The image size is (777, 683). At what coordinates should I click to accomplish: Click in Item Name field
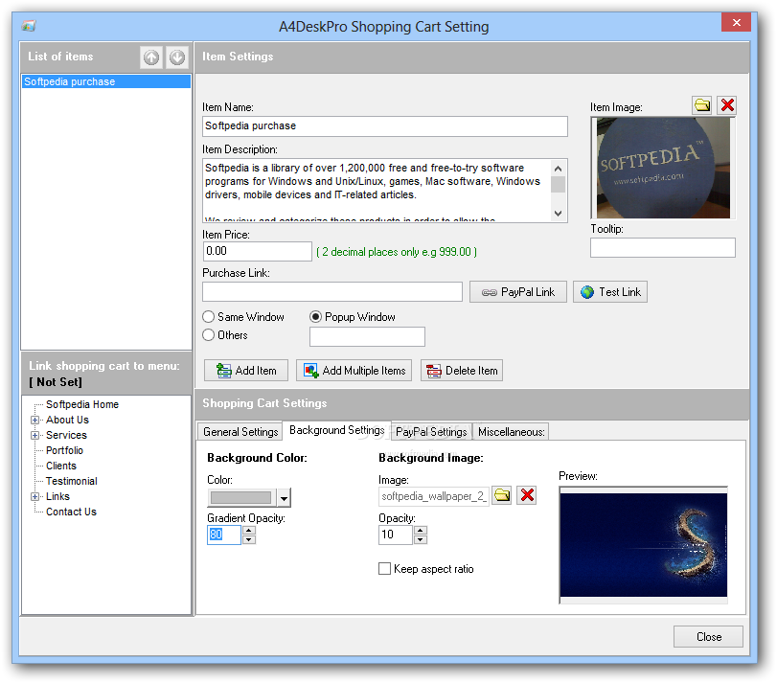pyautogui.click(x=385, y=126)
